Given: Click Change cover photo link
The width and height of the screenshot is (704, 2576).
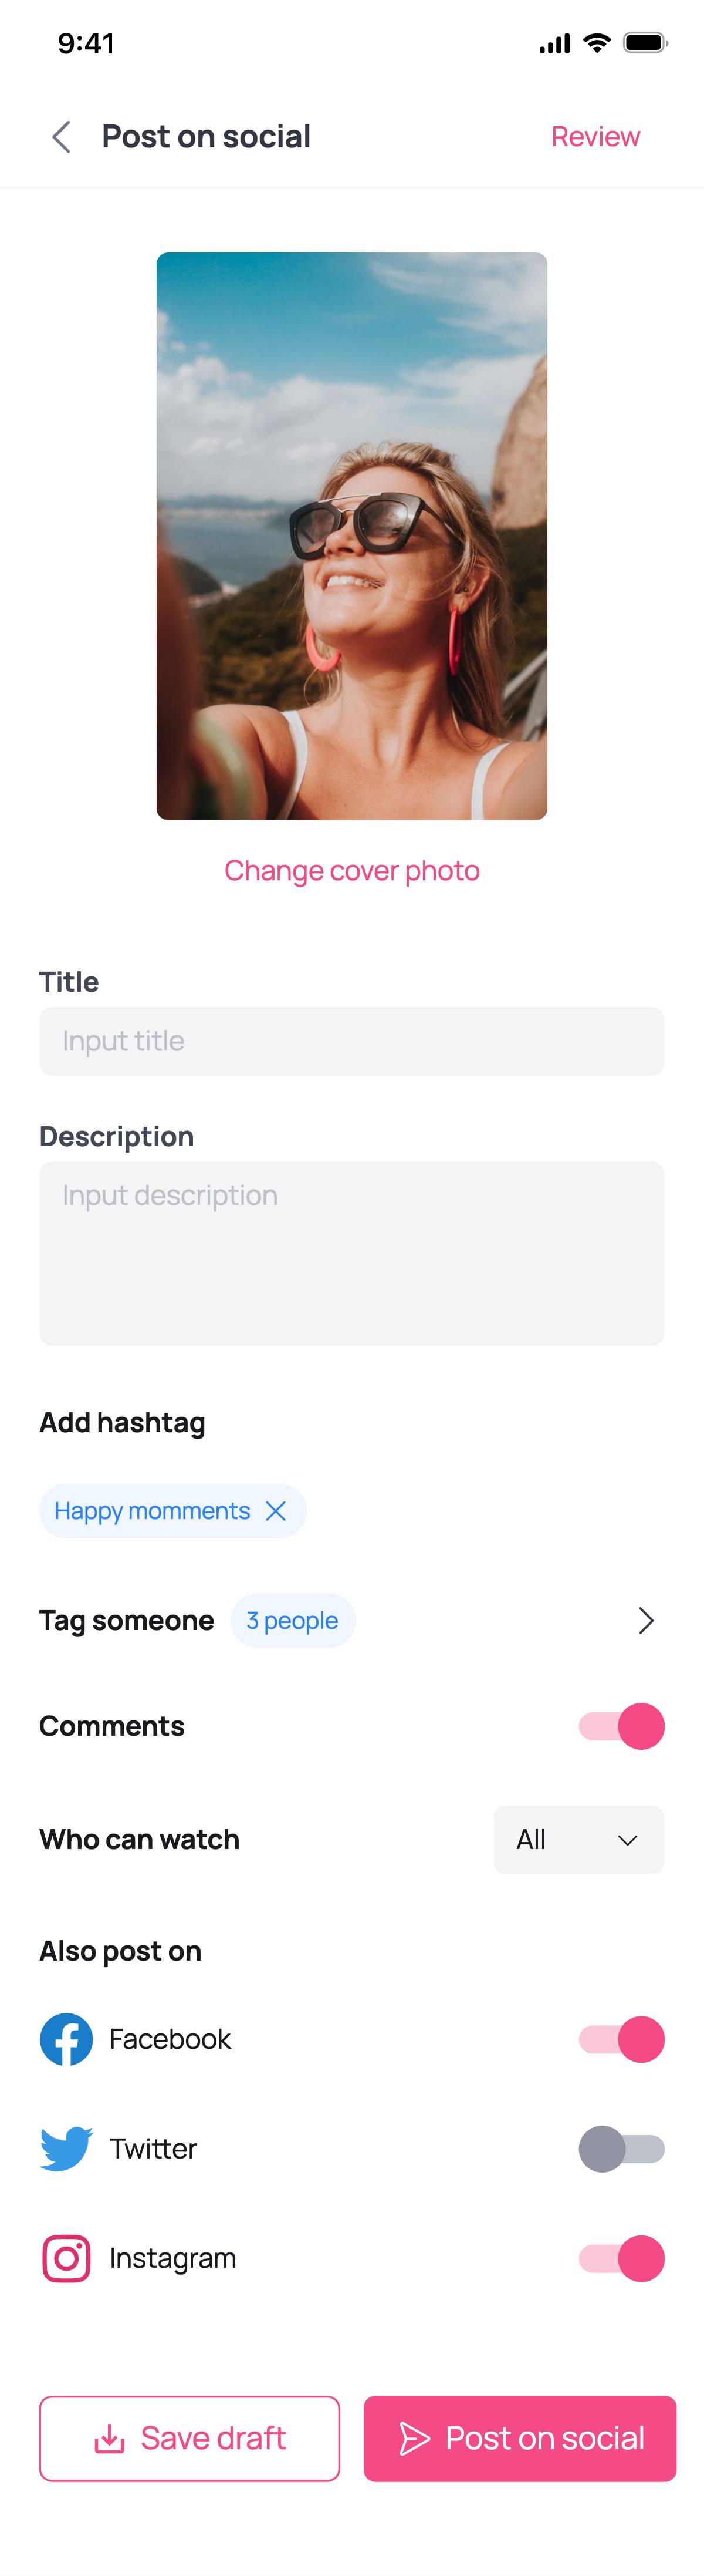Looking at the screenshot, I should tap(351, 871).
